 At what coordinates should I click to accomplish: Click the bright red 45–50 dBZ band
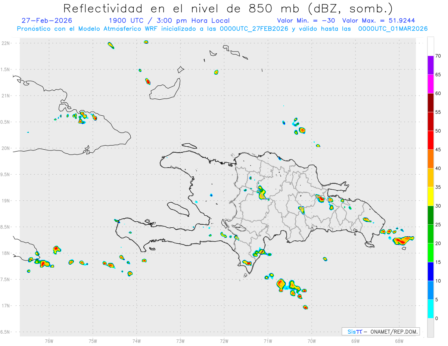point(430,140)
